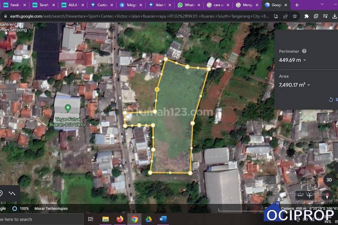Click the orange highlighted polygon vertex
Viewport: 338px width, 225px height.
(x=157, y=89)
